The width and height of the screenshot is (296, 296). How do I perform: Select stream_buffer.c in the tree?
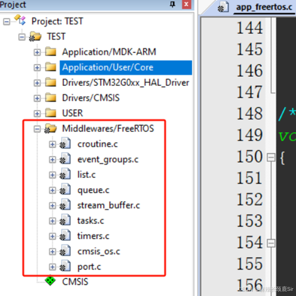point(109,206)
